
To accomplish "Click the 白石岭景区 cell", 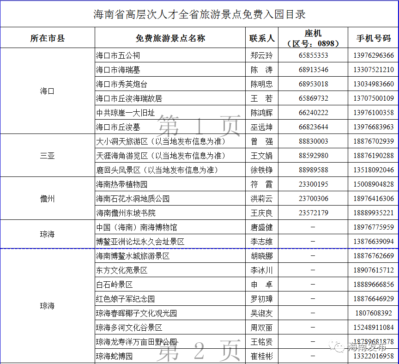I will (x=170, y=284).
